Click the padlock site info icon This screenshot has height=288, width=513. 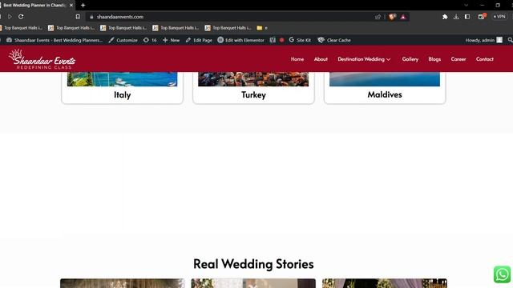(91, 17)
